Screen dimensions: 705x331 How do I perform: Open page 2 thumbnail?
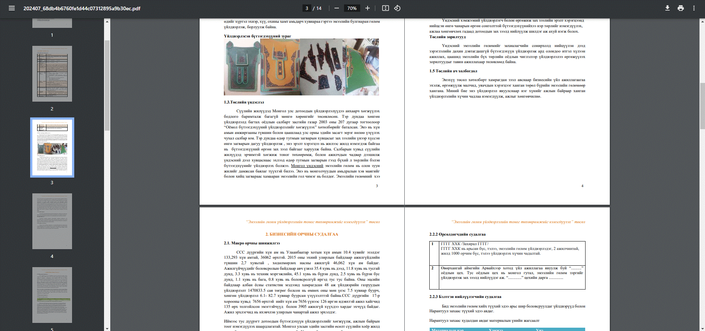point(52,74)
